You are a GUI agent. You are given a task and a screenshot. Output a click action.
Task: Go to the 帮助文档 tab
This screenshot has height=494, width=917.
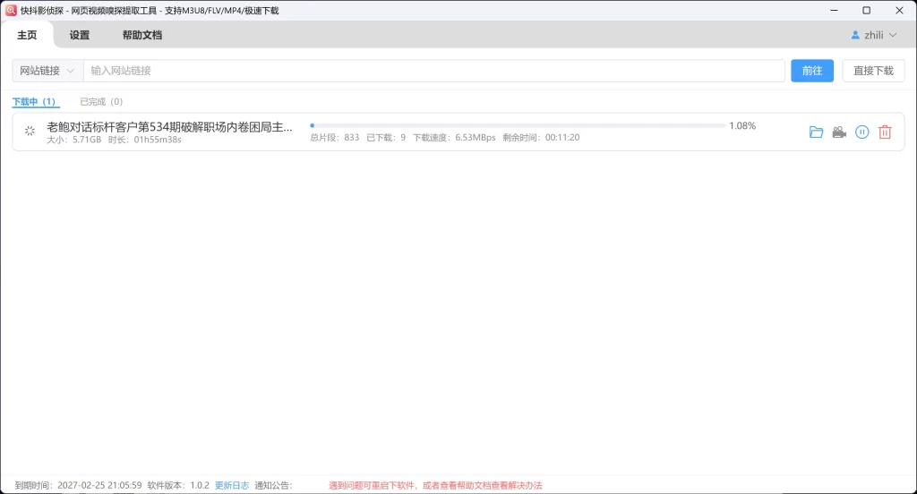(x=141, y=35)
